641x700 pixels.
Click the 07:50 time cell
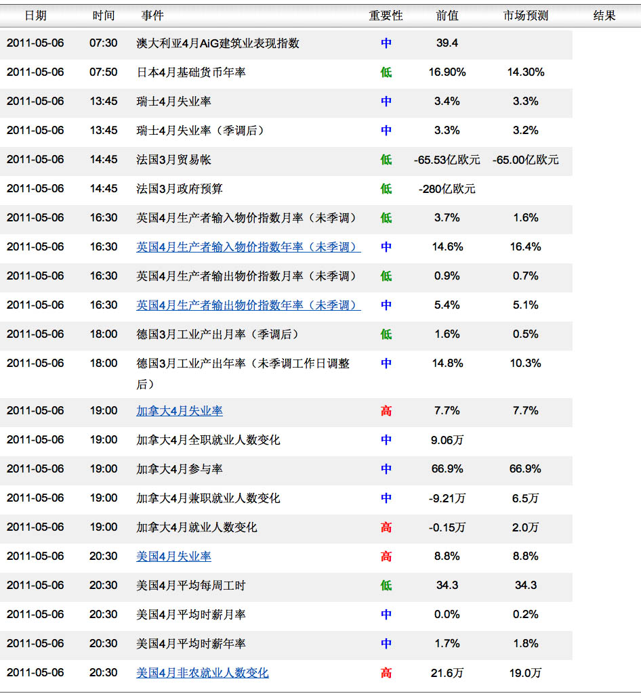tap(104, 72)
